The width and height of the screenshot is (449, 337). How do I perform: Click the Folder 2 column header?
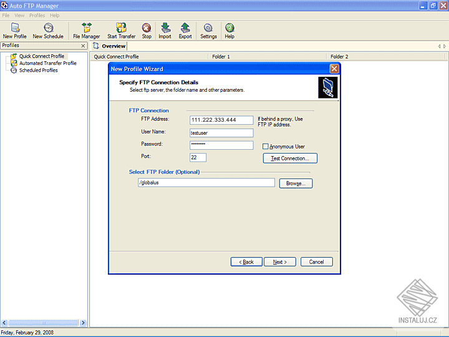(386, 56)
